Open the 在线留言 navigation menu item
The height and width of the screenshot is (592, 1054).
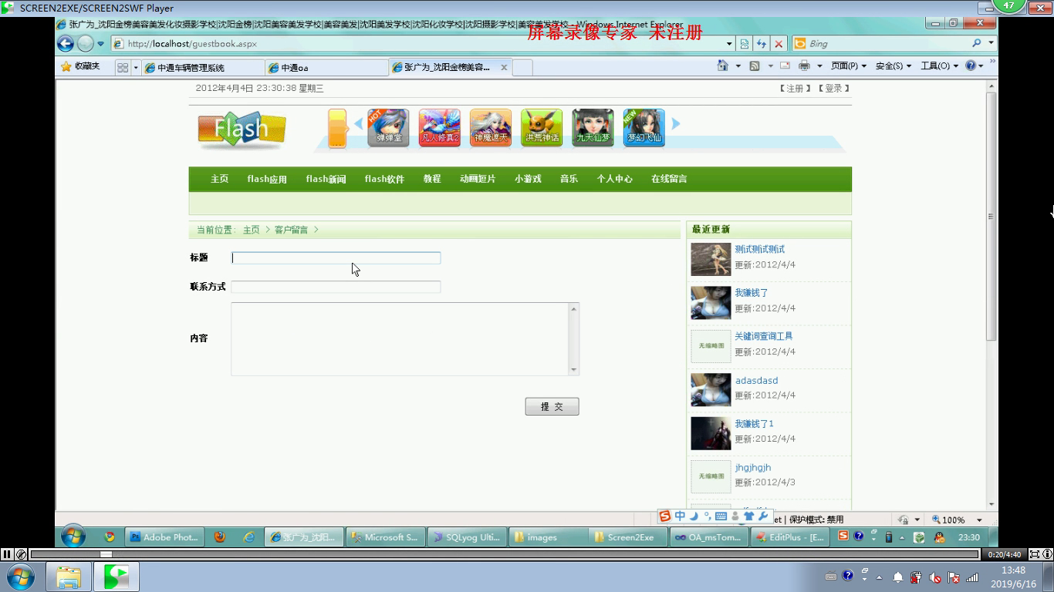coord(669,179)
